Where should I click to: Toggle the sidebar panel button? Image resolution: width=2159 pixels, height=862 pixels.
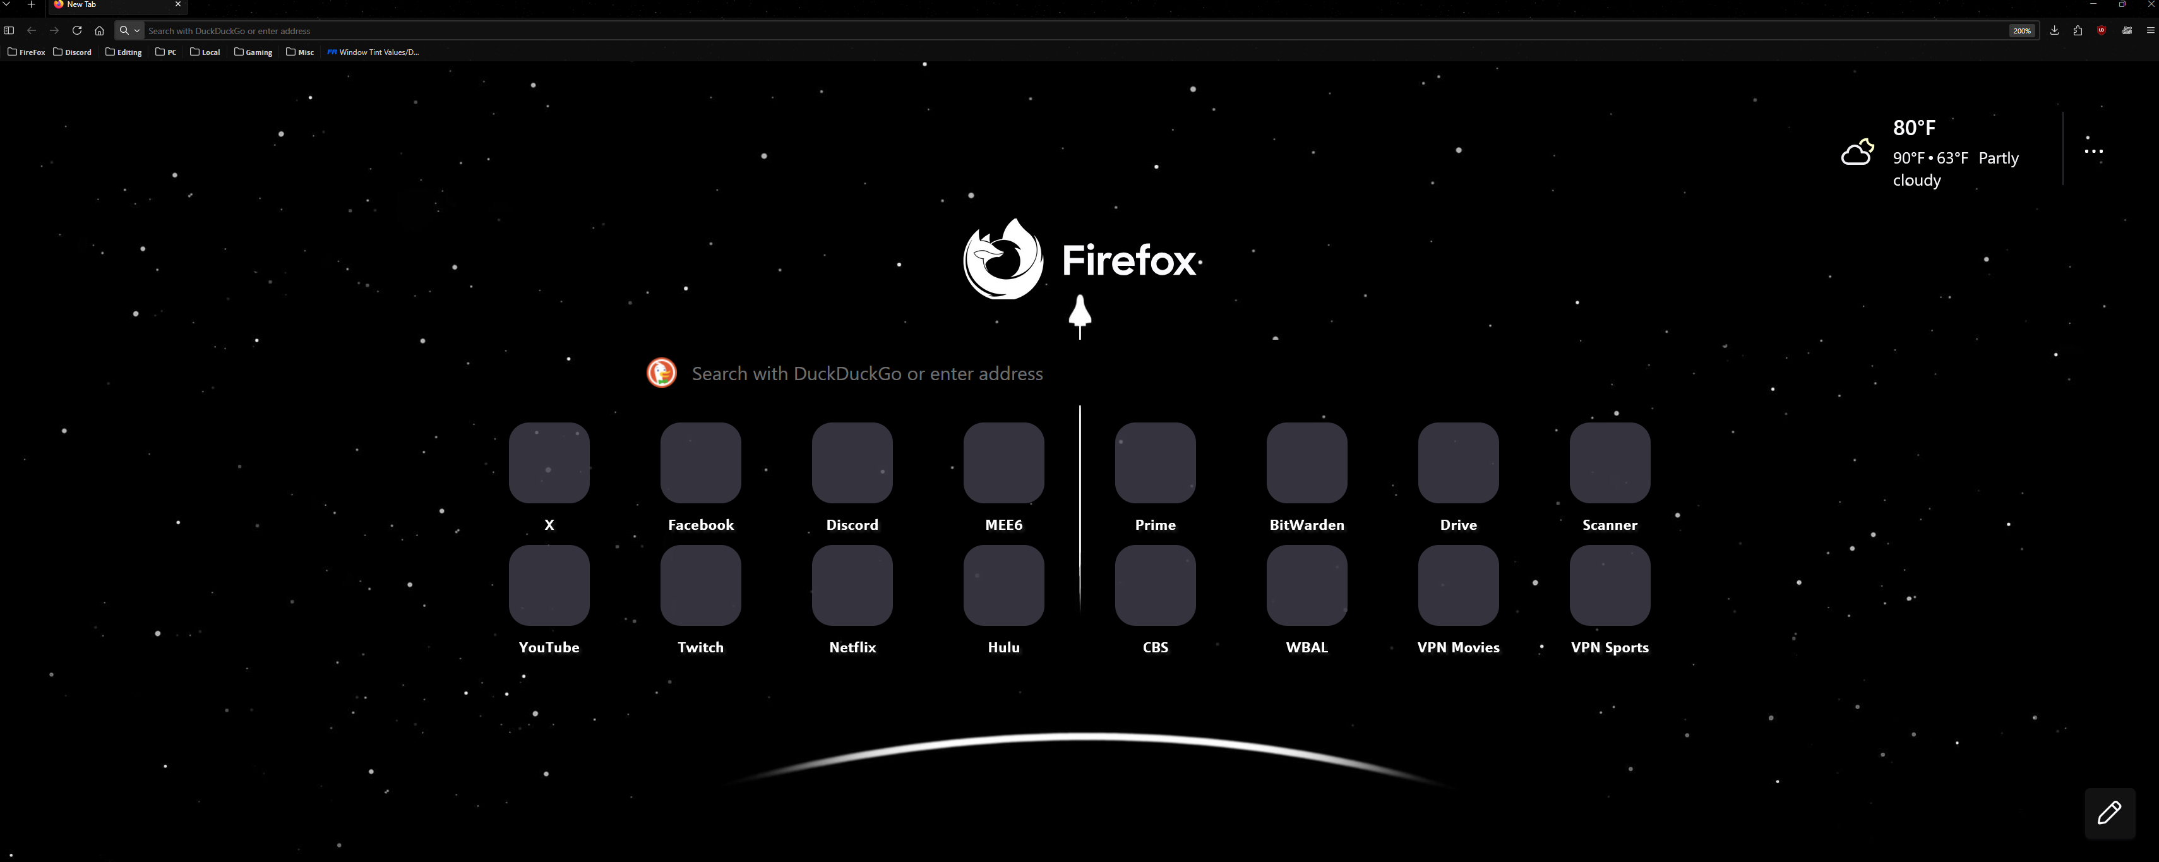[9, 31]
